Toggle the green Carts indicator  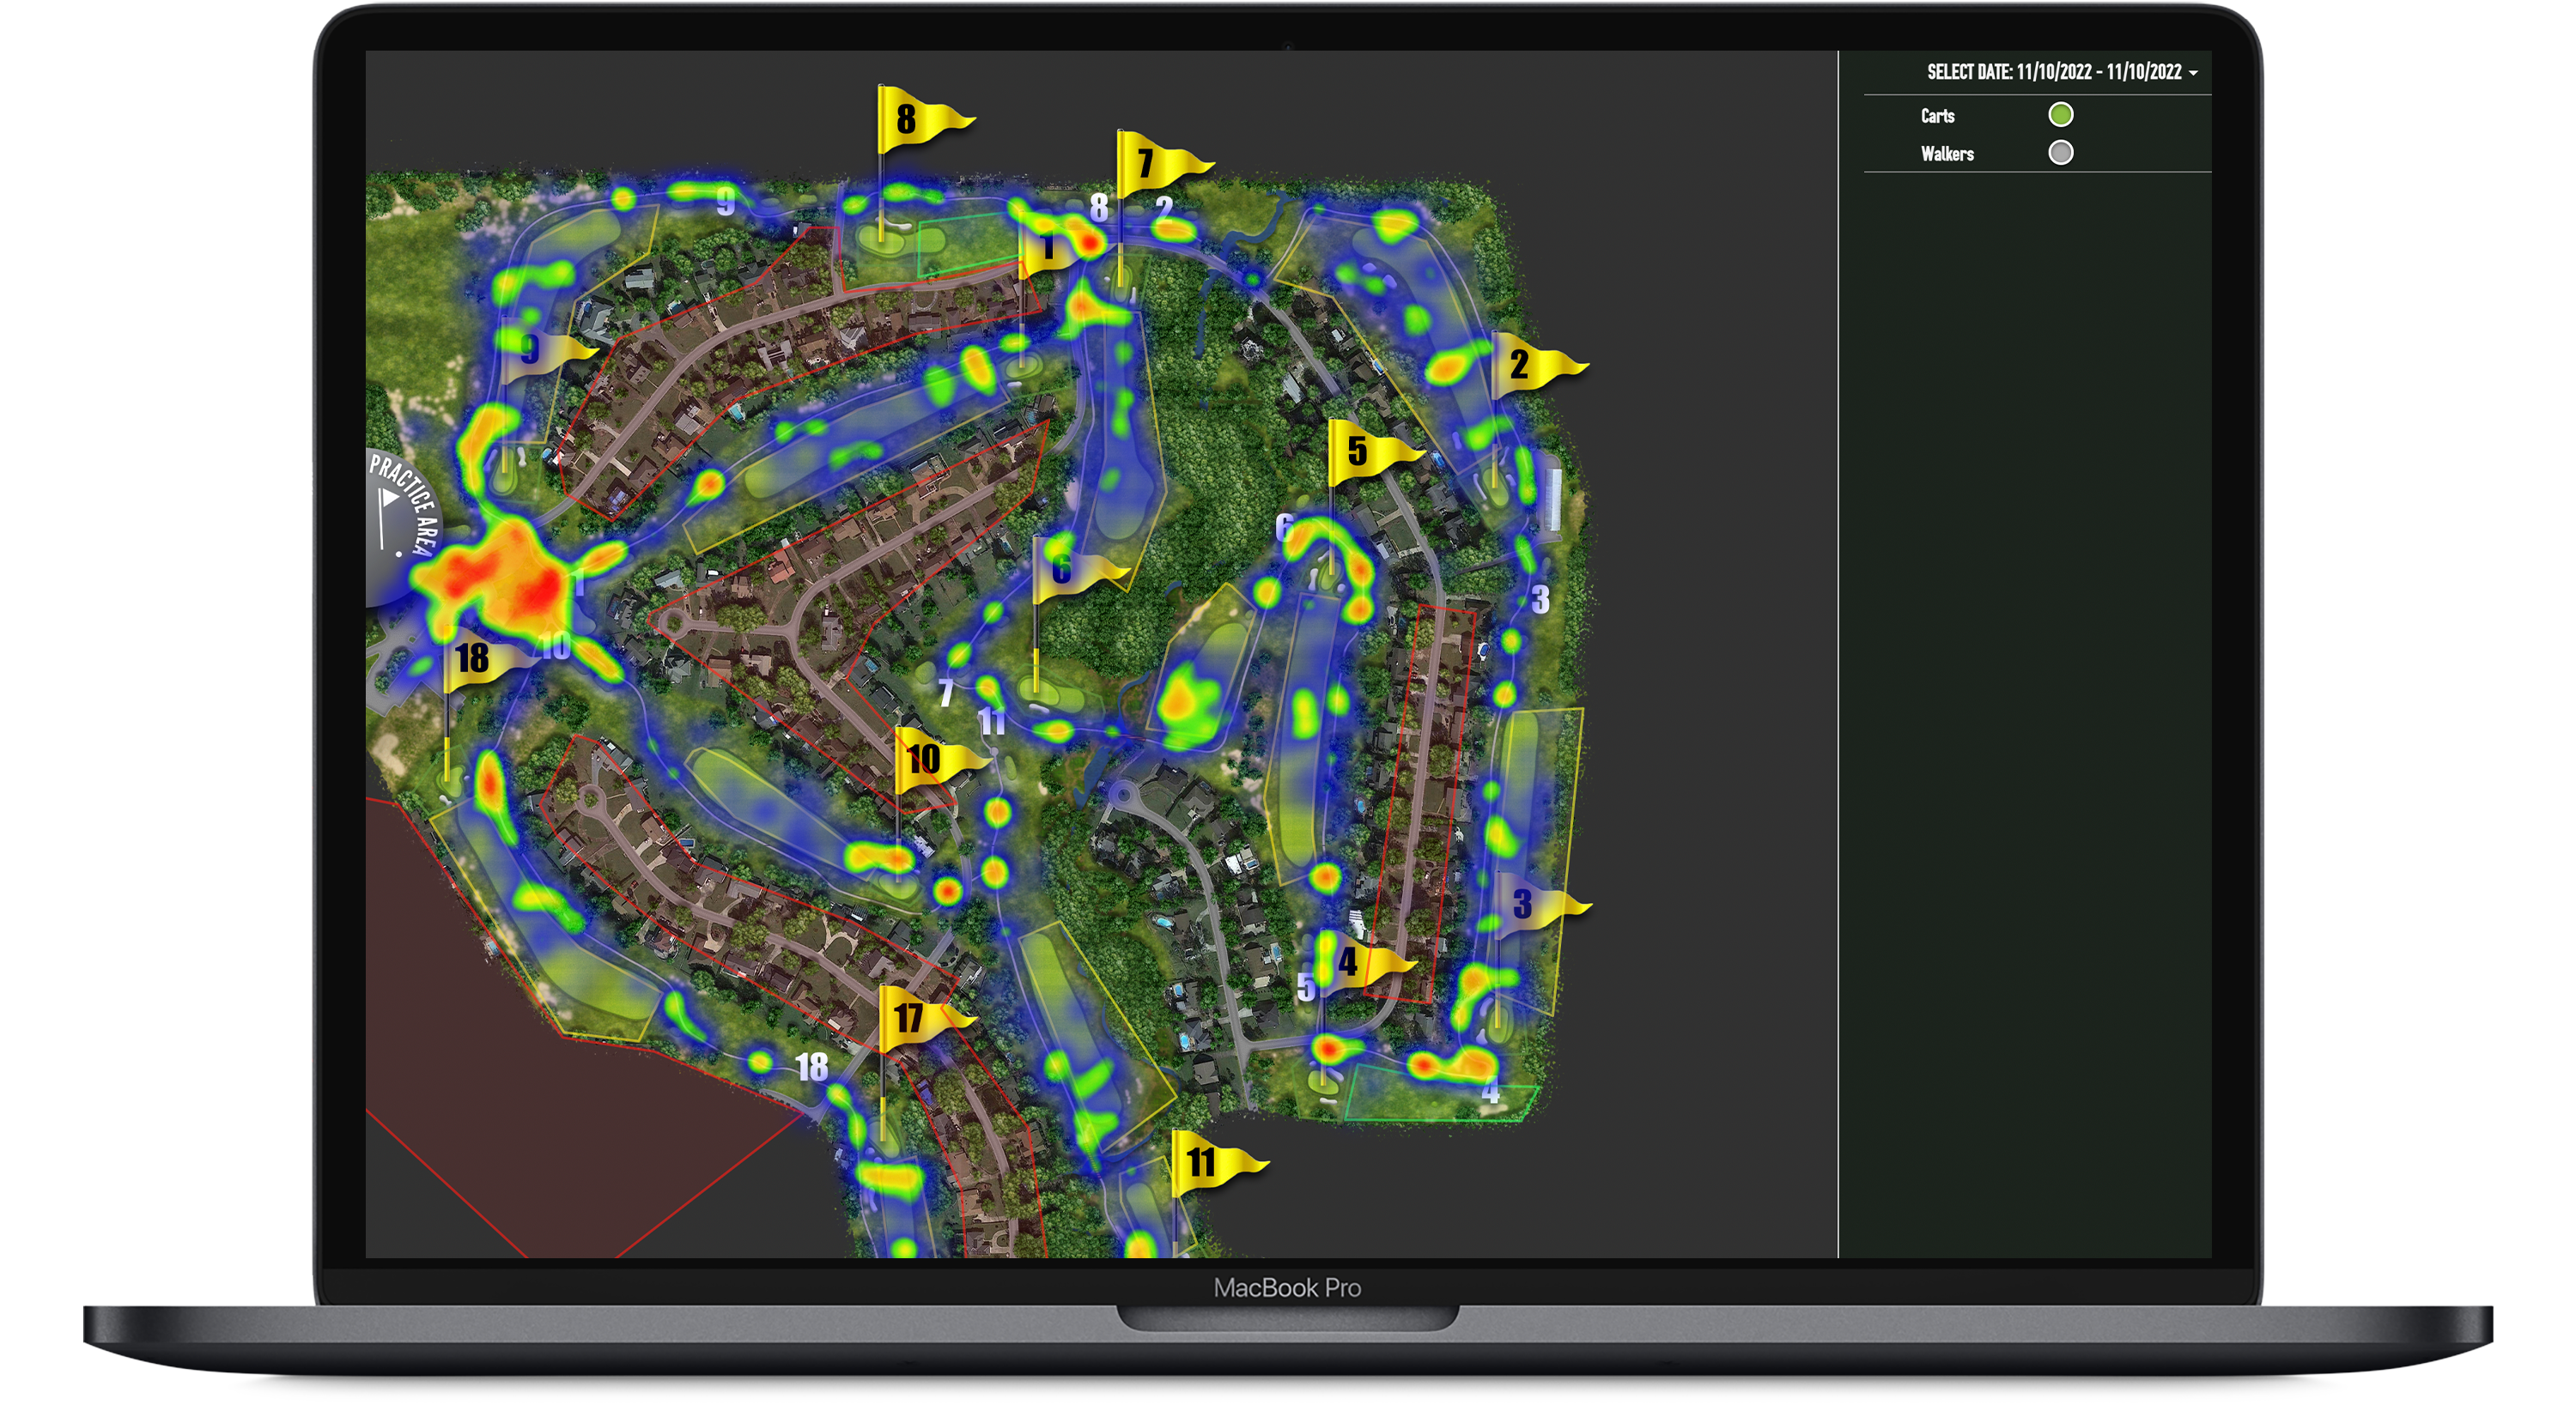(x=2060, y=115)
